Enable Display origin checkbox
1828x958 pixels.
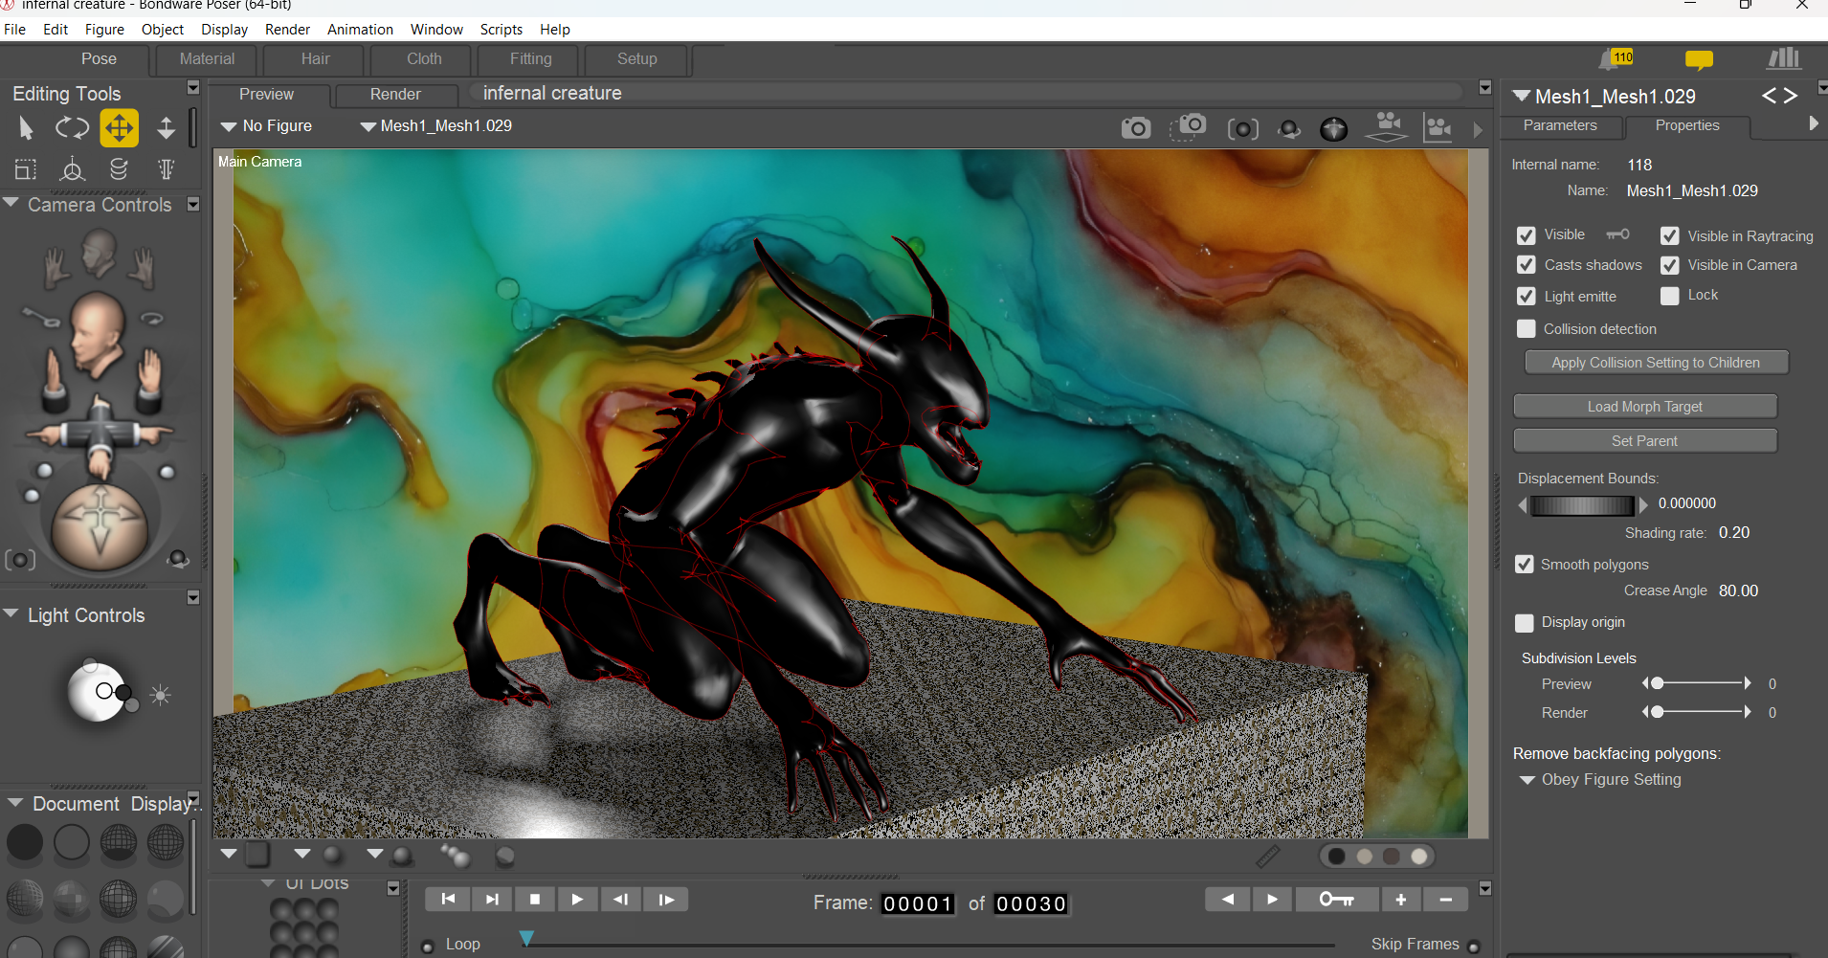coord(1525,623)
